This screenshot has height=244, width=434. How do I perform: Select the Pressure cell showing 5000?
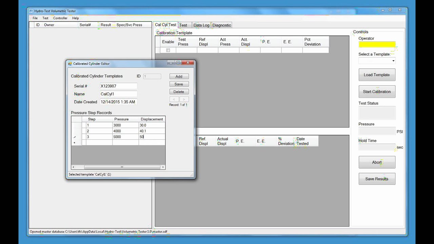pyautogui.click(x=125, y=137)
